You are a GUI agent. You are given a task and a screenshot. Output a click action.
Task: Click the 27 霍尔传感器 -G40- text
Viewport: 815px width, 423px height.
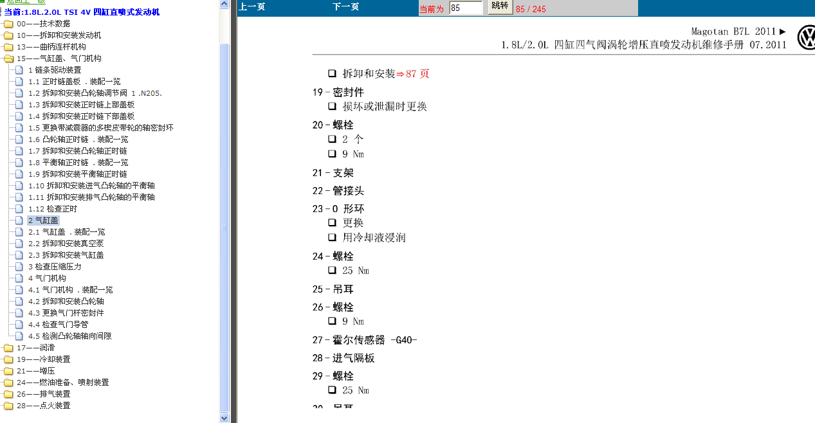pos(365,340)
